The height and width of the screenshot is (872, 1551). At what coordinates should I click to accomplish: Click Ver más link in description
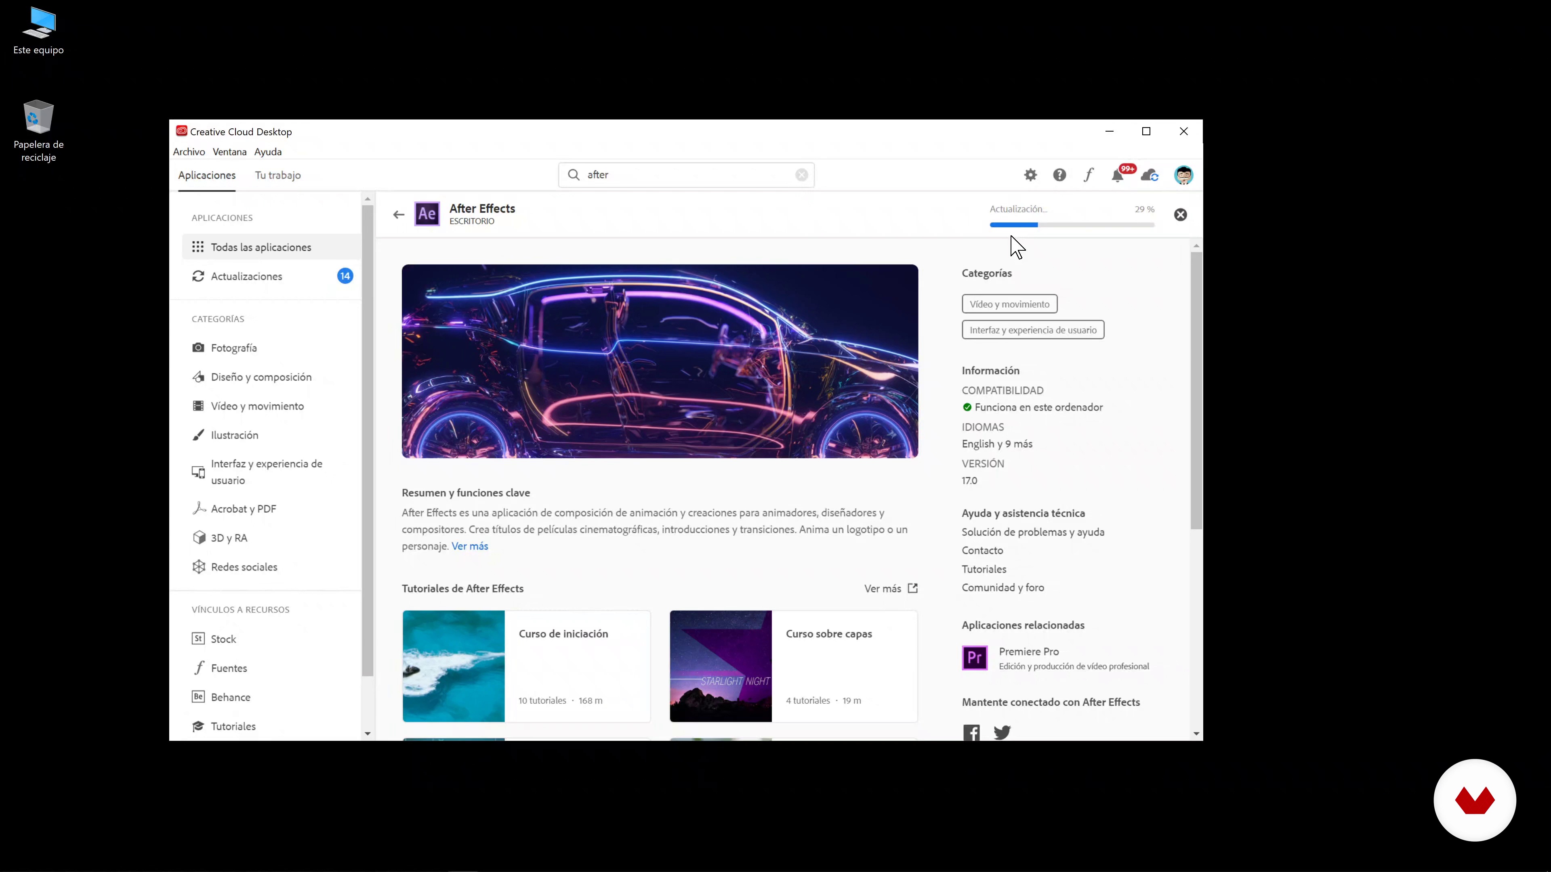[470, 547]
